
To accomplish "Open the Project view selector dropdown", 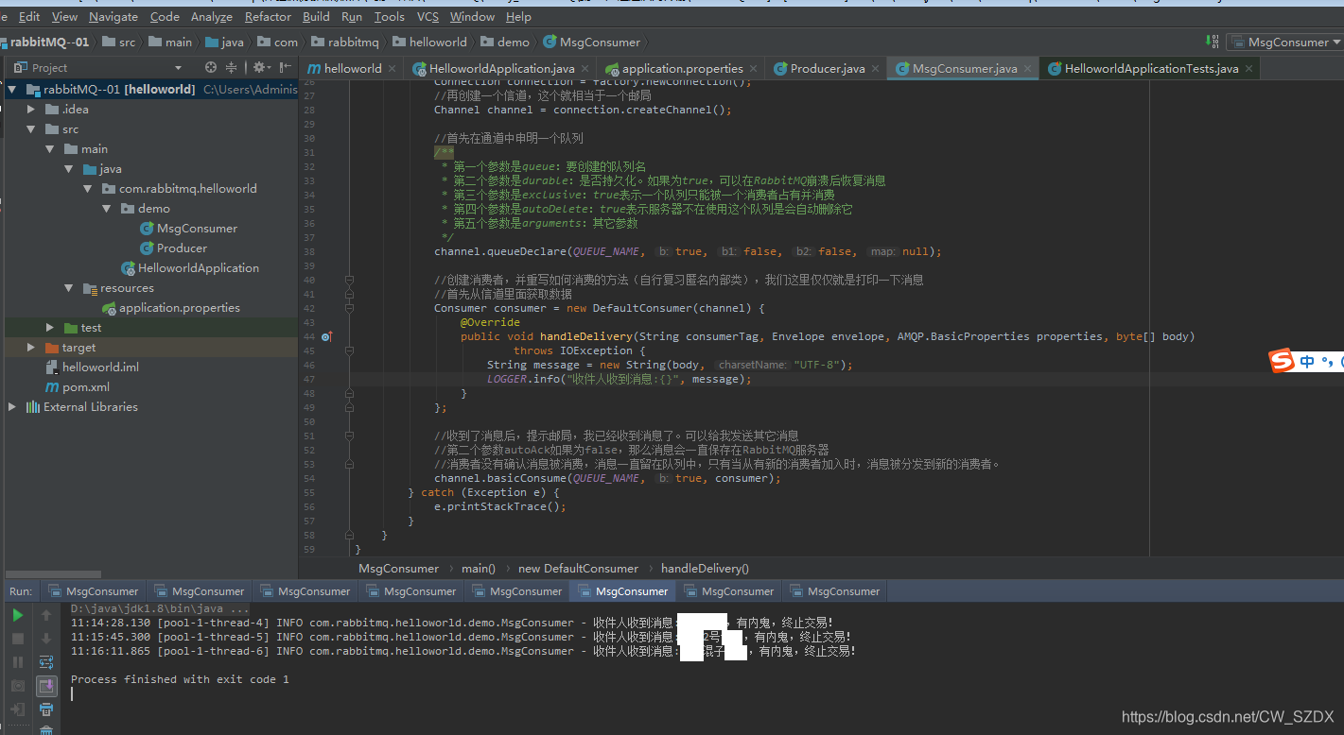I will (178, 68).
